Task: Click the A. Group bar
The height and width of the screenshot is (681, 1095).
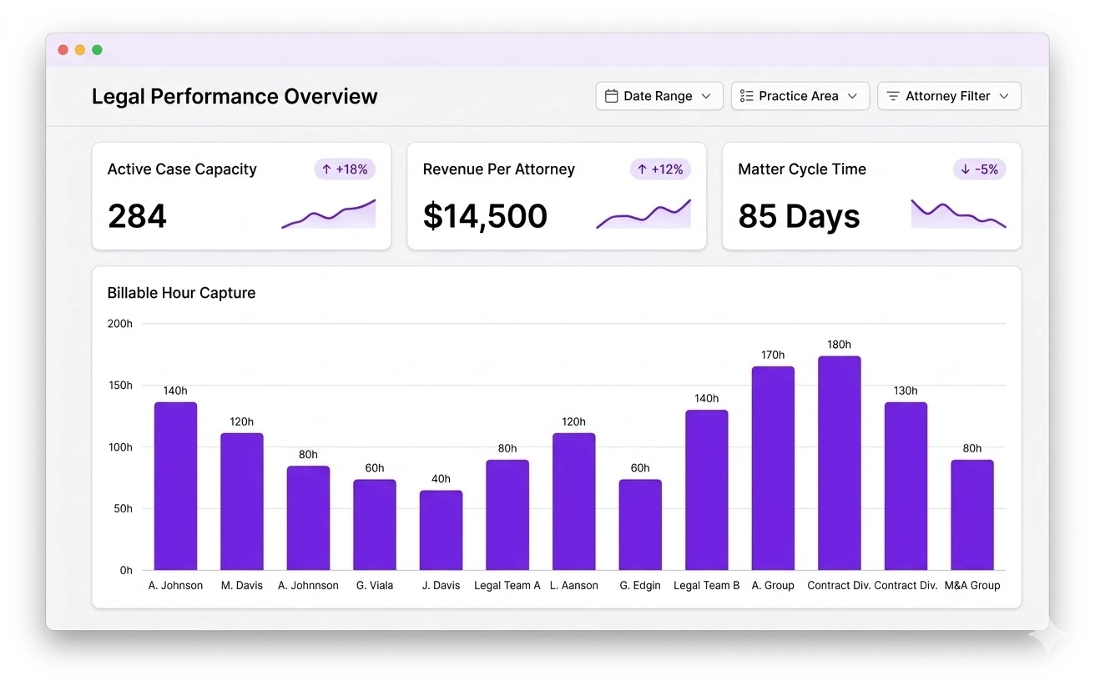Action: click(773, 468)
